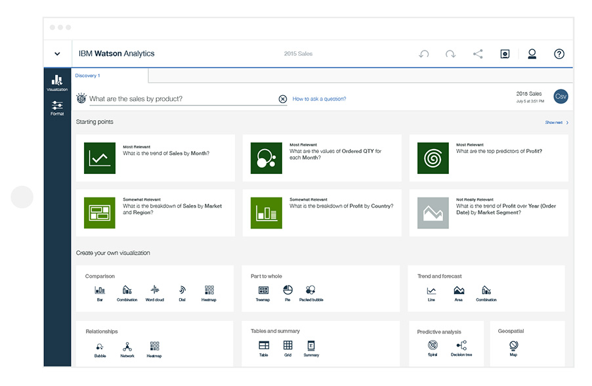This screenshot has width=592, height=386.
Task: Click the share icon in the header
Action: (478, 54)
